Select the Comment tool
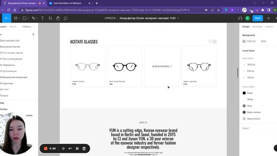The image size is (277, 156). click(x=65, y=18)
